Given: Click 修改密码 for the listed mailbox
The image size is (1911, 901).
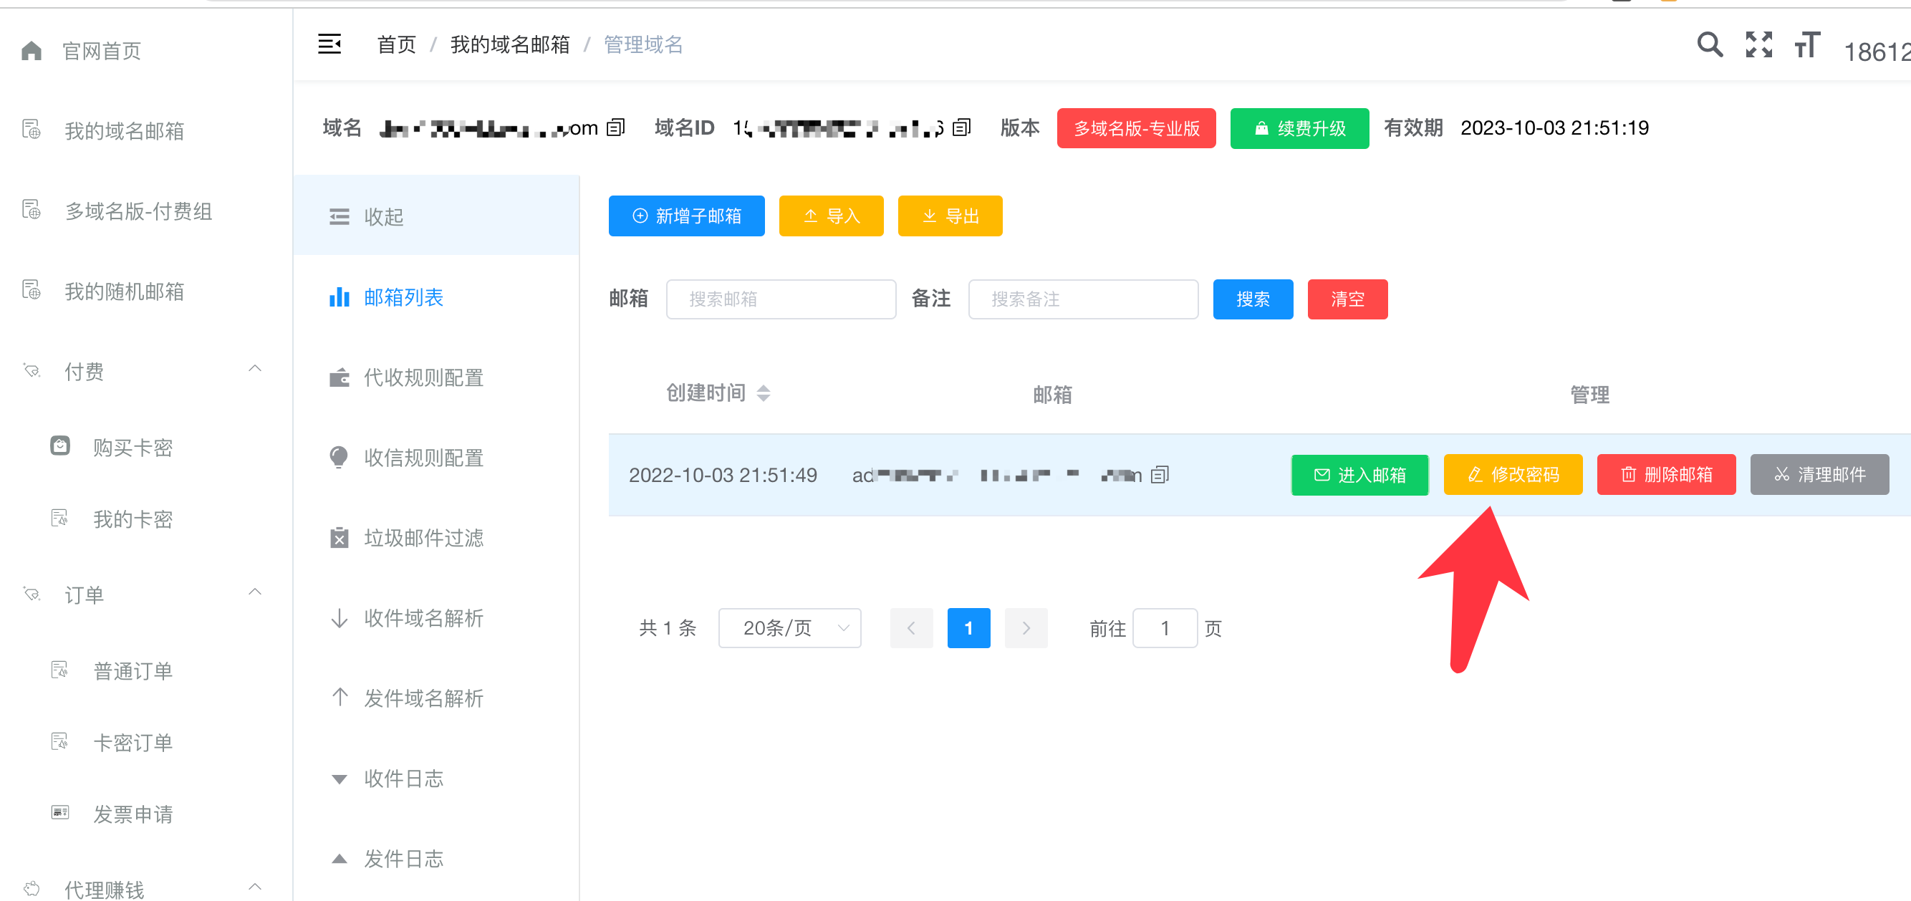Looking at the screenshot, I should (x=1513, y=475).
